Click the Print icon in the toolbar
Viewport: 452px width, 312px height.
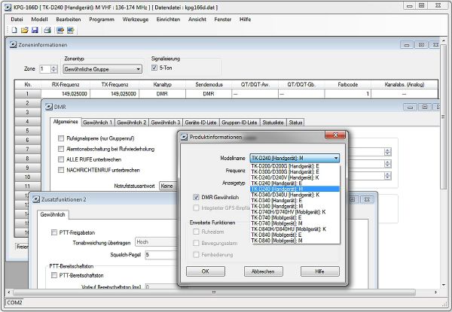tap(47, 30)
